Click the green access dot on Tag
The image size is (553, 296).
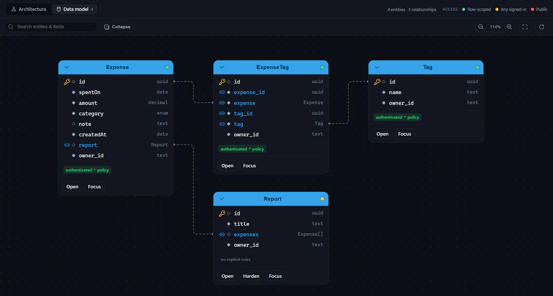coord(477,67)
